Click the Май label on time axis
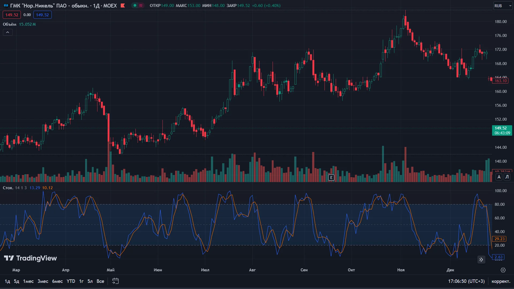The width and height of the screenshot is (514, 289). pos(111,270)
